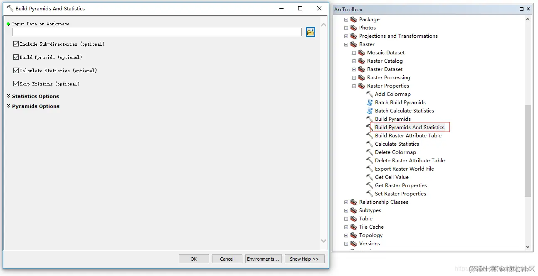
Task: Open the Environments... settings button
Action: 264,259
